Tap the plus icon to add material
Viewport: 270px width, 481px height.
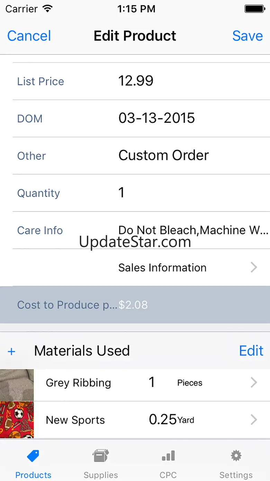tap(11, 351)
